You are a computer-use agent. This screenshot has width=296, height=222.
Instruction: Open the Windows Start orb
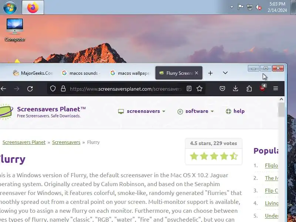[10, 7]
